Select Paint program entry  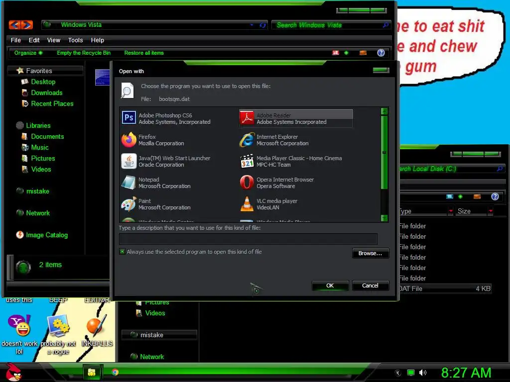tap(178, 204)
